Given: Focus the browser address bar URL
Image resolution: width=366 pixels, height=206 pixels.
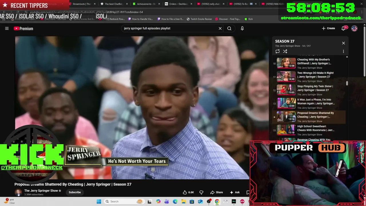Looking at the screenshot, I should 86,12.
